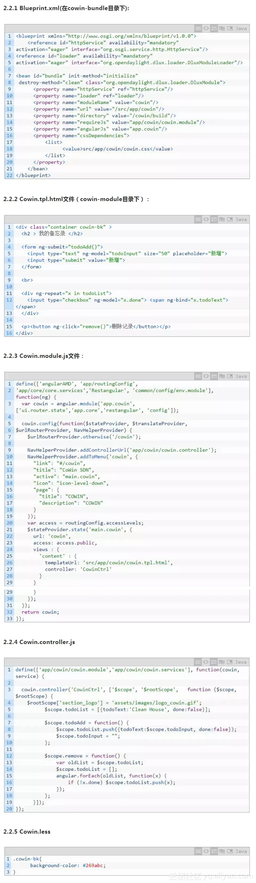Copy the Cowin.module.js code block
This screenshot has height=883, width=256.
click(222, 376)
